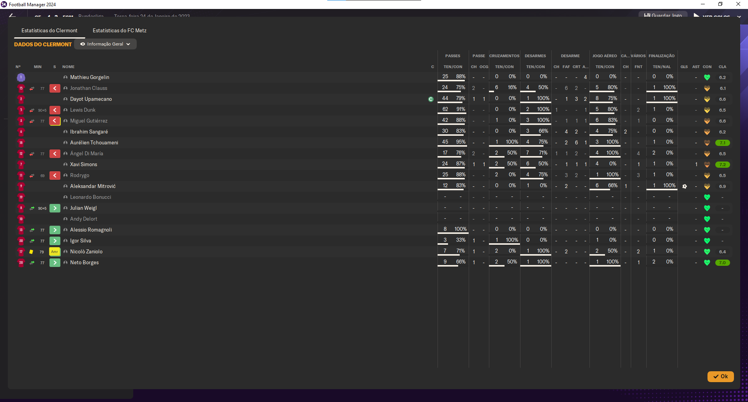Click the Guardar Jogo button
Image resolution: width=748 pixels, height=402 pixels.
pyautogui.click(x=663, y=15)
